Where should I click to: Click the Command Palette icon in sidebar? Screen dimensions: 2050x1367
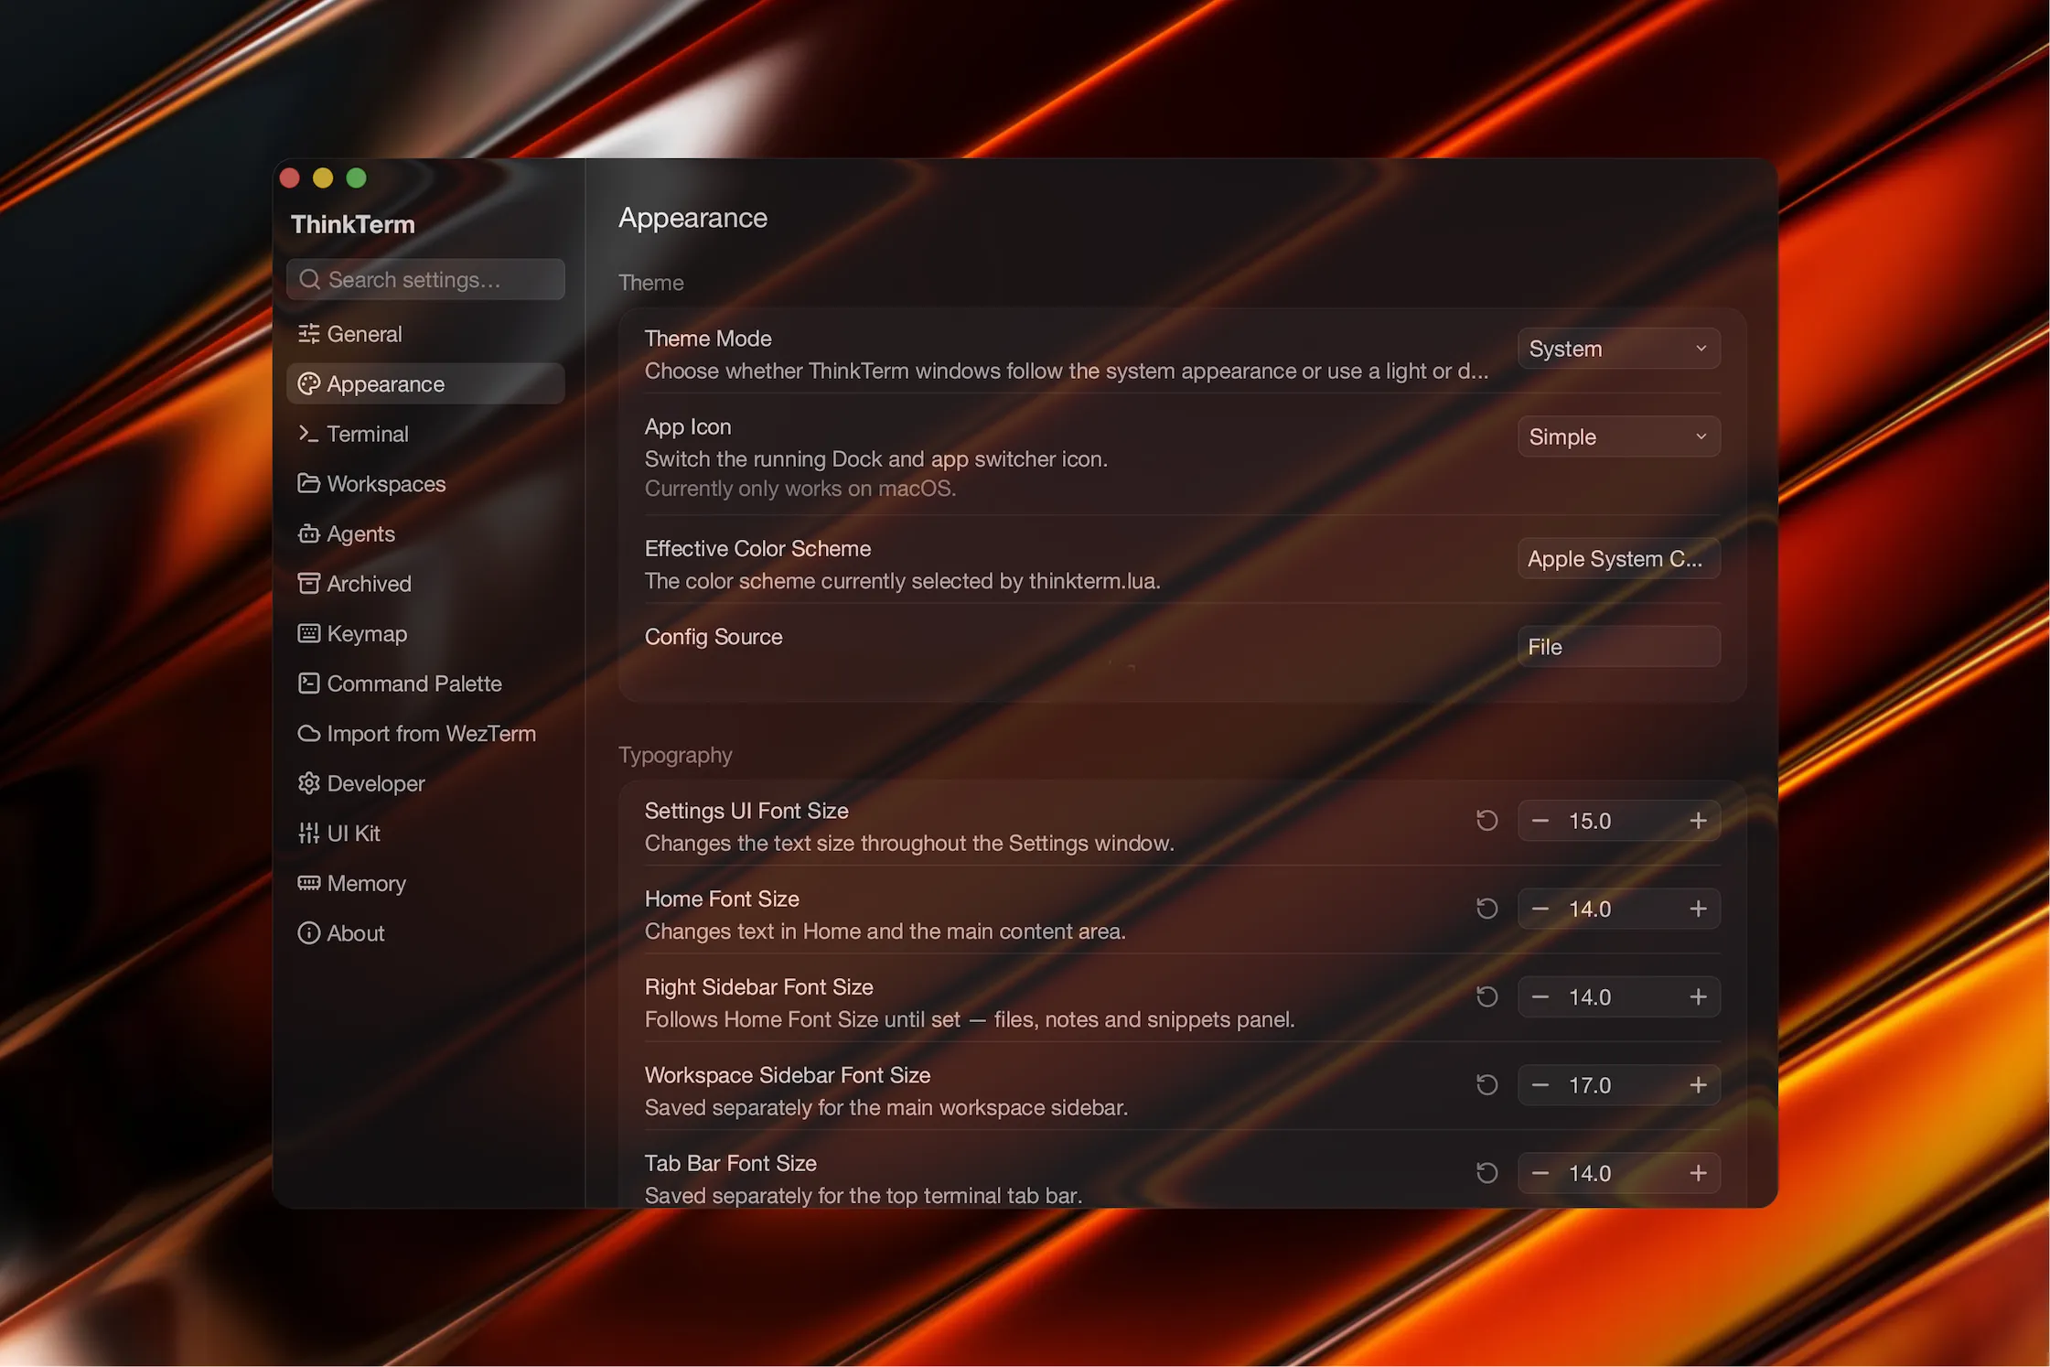click(x=308, y=683)
